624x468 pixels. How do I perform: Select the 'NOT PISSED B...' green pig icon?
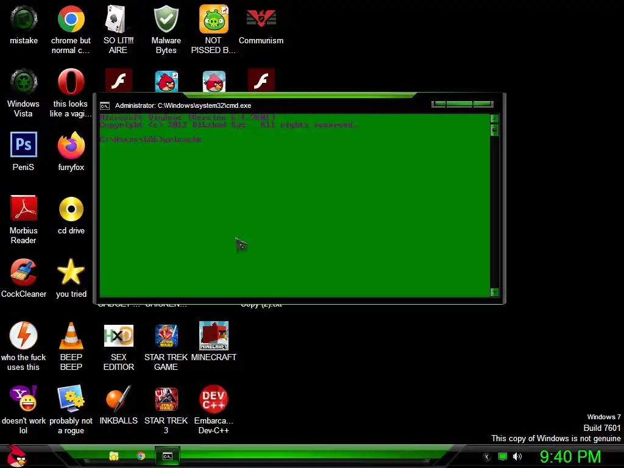[214, 19]
